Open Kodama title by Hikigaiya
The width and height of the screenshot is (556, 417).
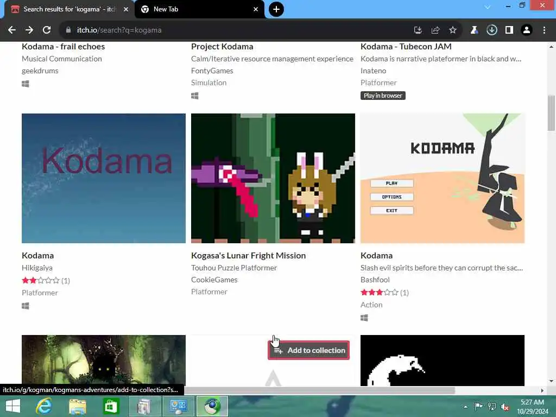click(37, 256)
